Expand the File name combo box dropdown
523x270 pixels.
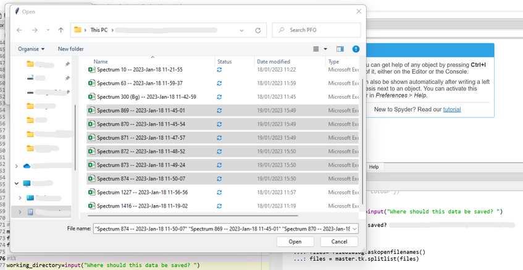[x=354, y=229]
